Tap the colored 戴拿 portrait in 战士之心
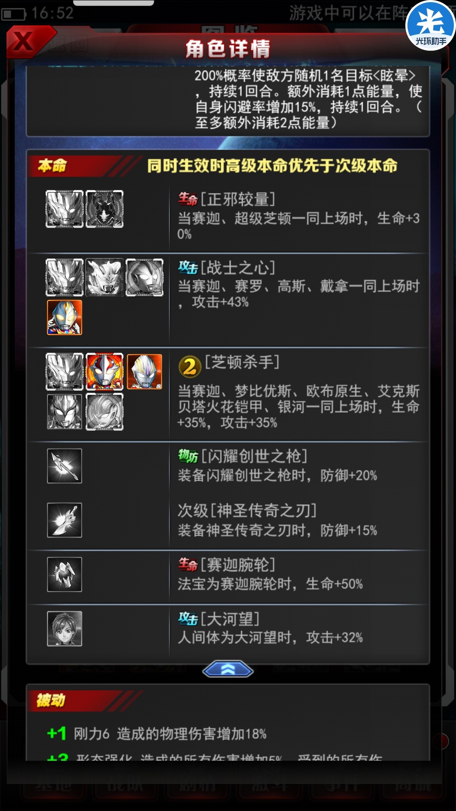456x811 pixels. click(64, 317)
